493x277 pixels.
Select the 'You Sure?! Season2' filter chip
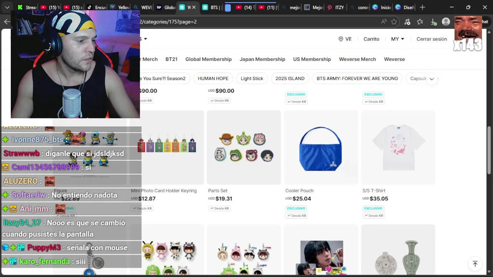click(165, 78)
